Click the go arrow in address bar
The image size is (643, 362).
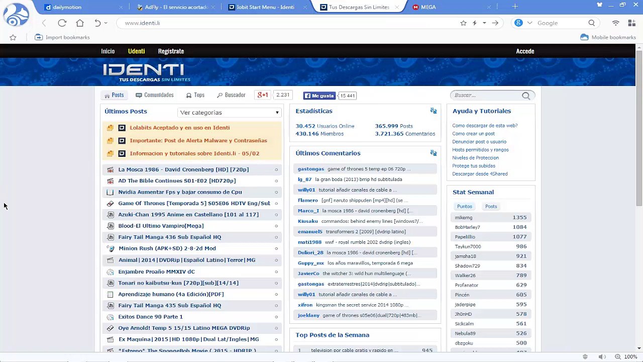click(x=495, y=23)
